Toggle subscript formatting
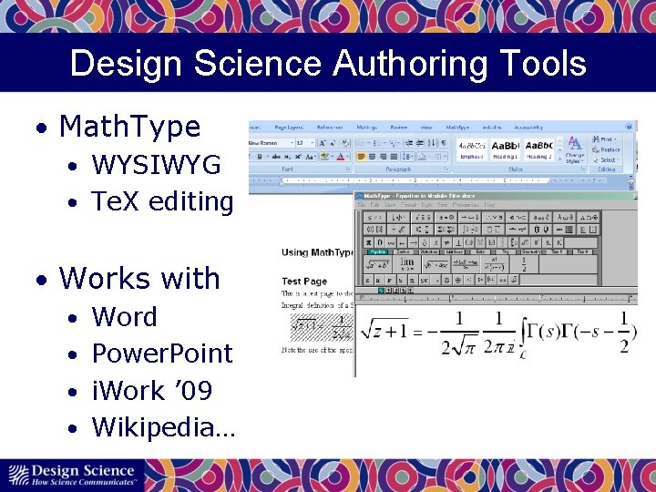Viewport: 656px width, 492px height. 287,157
